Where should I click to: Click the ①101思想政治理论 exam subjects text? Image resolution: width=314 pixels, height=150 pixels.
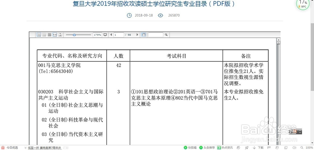click(x=174, y=98)
